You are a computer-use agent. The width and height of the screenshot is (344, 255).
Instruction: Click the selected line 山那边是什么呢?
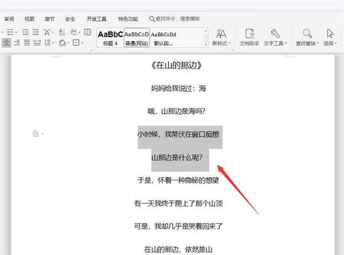point(177,158)
